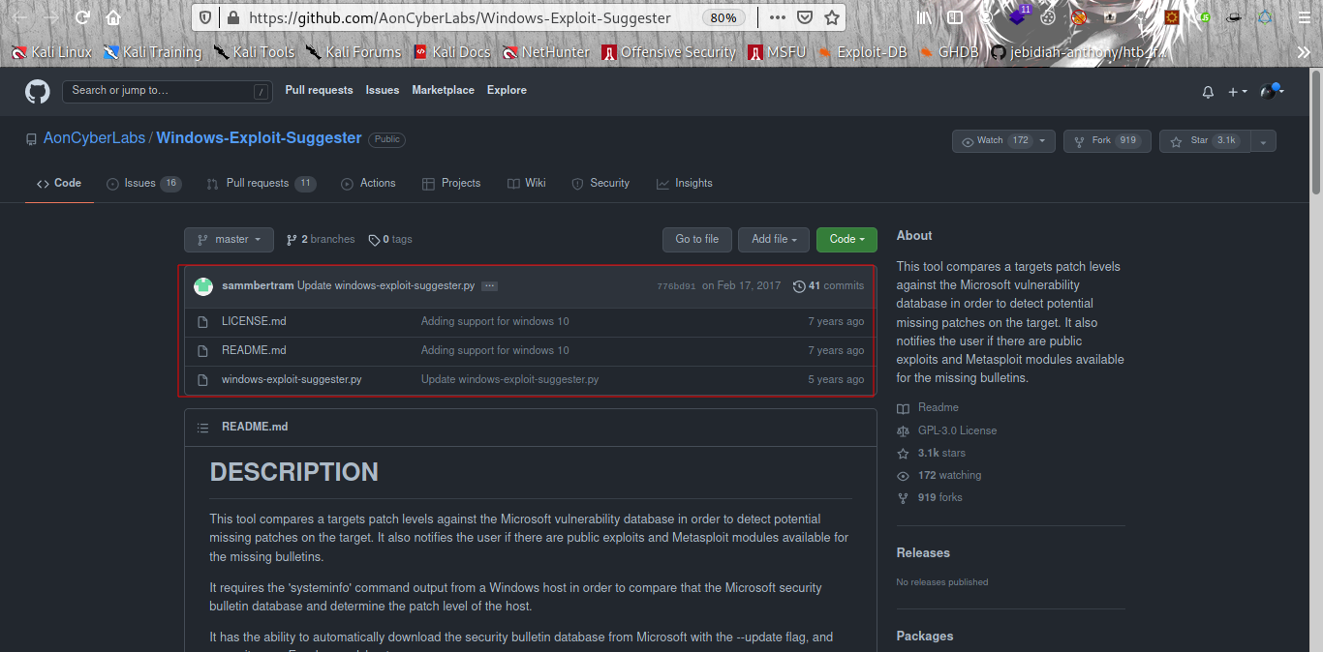Open windows-exploit-suggester.py file name
Screen dimensions: 1323x652
point(292,379)
